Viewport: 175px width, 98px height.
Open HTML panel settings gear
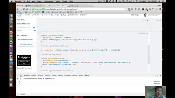[148, 20]
